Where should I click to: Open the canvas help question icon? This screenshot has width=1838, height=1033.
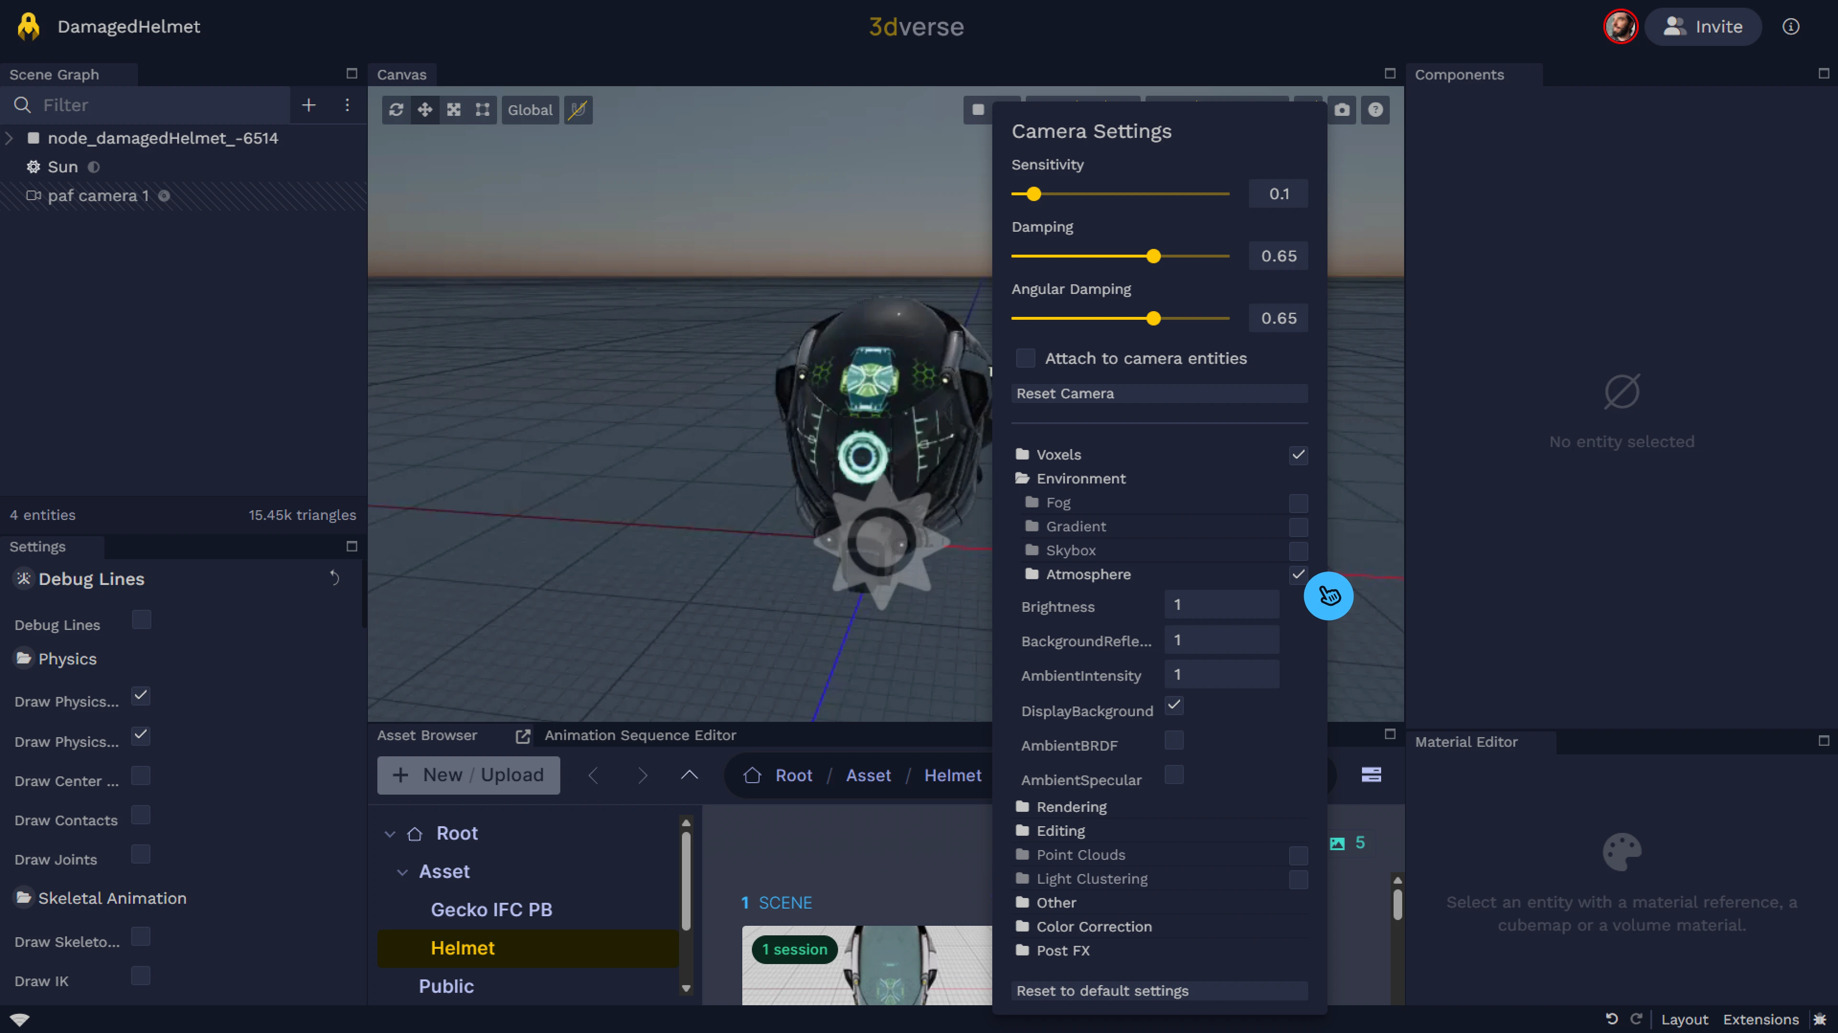[x=1375, y=110]
